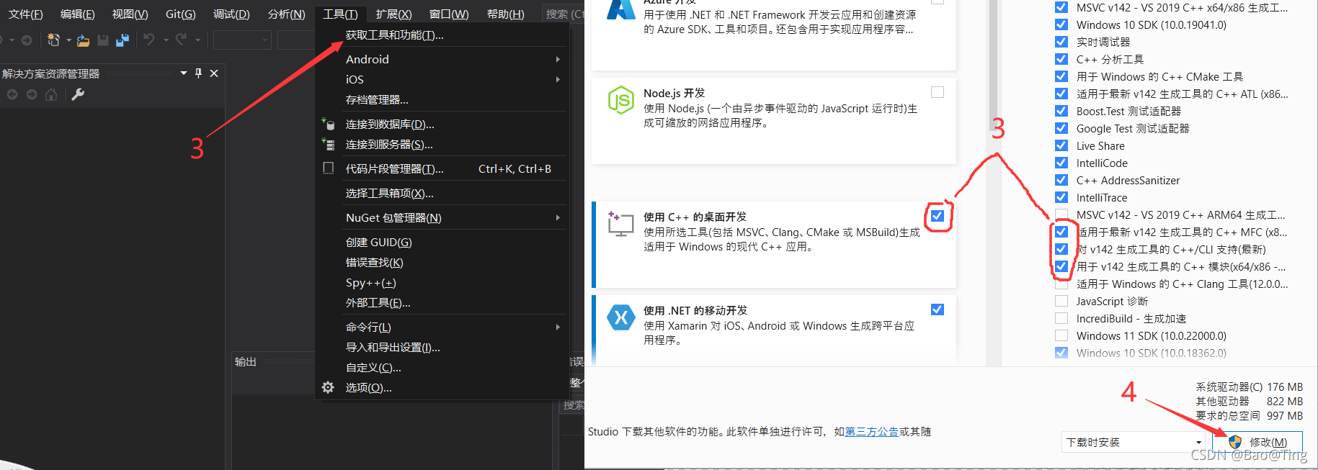The height and width of the screenshot is (470, 1318).
Task: Click the Node.js workload logo
Action: coord(620,101)
